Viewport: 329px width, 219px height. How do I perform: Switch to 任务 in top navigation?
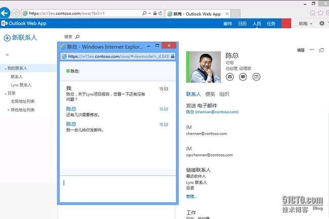271,24
